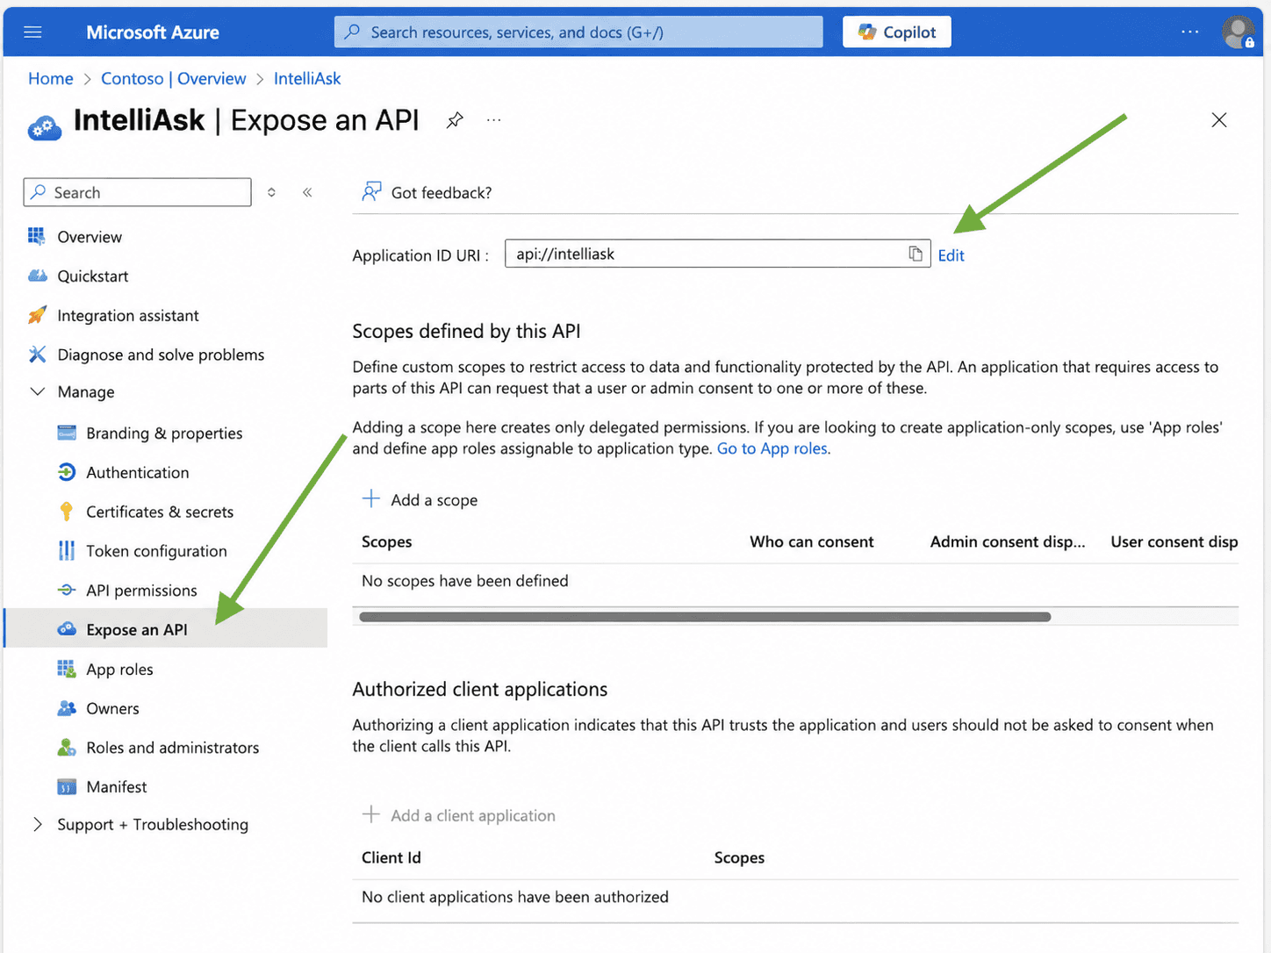
Task: Click the feedback person icon
Action: point(372,191)
